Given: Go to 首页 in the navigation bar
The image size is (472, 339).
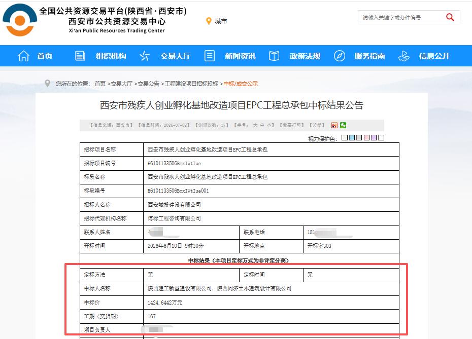Looking at the screenshot, I should pos(45,56).
